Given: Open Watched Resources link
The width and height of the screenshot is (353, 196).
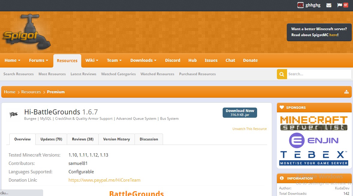Looking at the screenshot, I should 157,74.
